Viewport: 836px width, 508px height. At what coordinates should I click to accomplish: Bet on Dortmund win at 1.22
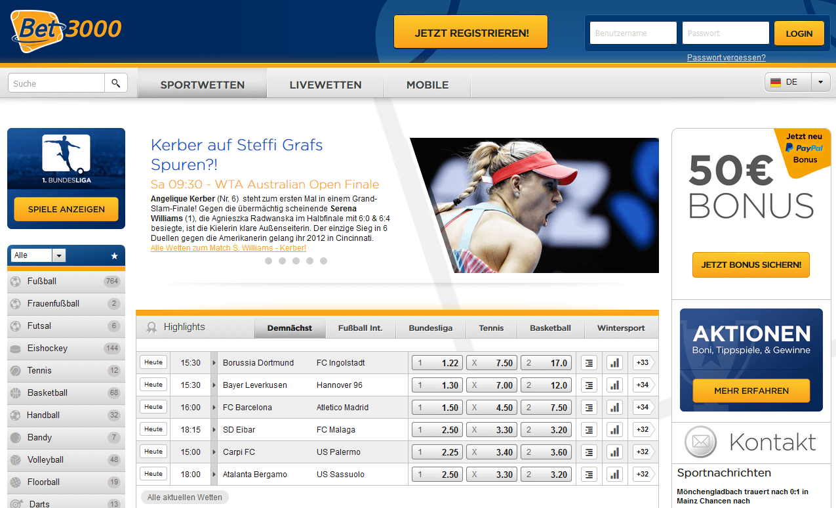click(437, 362)
